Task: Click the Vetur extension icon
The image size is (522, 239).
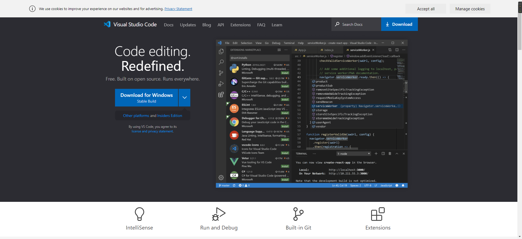Action: 234,162
